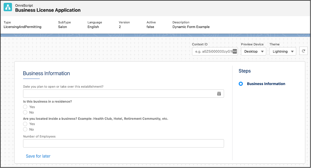Click the Business Information step circle indicator
Image resolution: width=311 pixels, height=168 pixels.
(x=241, y=84)
